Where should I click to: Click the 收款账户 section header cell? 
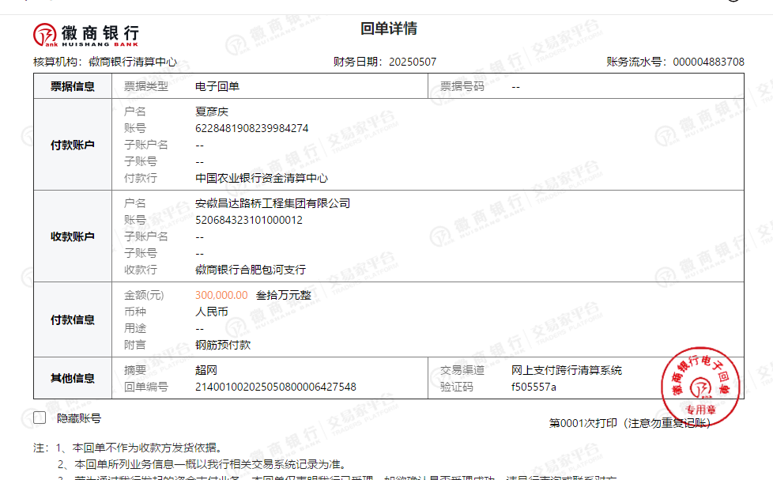(x=73, y=236)
